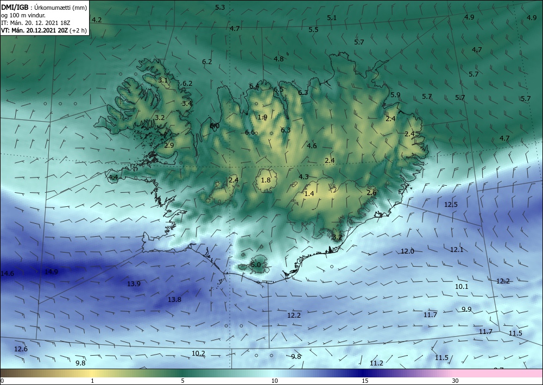Click the 14.6 value at the left edge
The width and height of the screenshot is (543, 385).
coord(7,274)
